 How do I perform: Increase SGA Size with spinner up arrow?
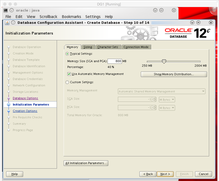coord(154,98)
